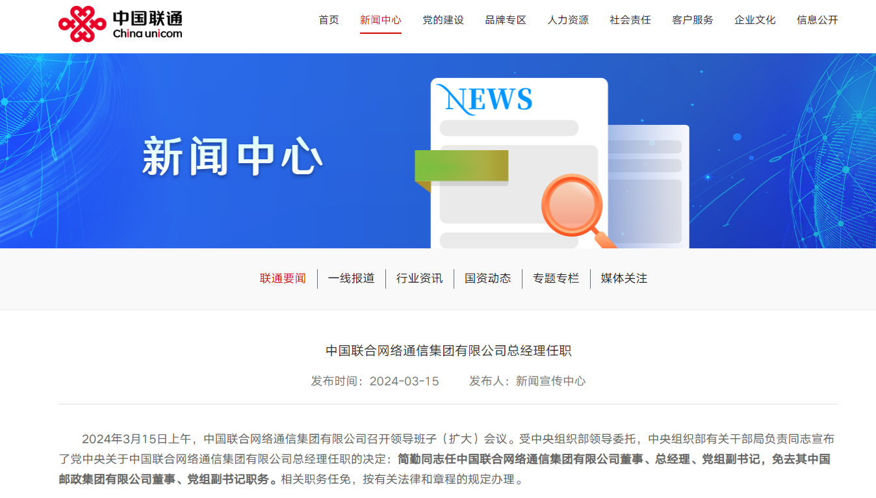Click the paragraph opening 2024年3月15日上午
Image resolution: width=876 pixels, height=498 pixels.
(x=446, y=460)
